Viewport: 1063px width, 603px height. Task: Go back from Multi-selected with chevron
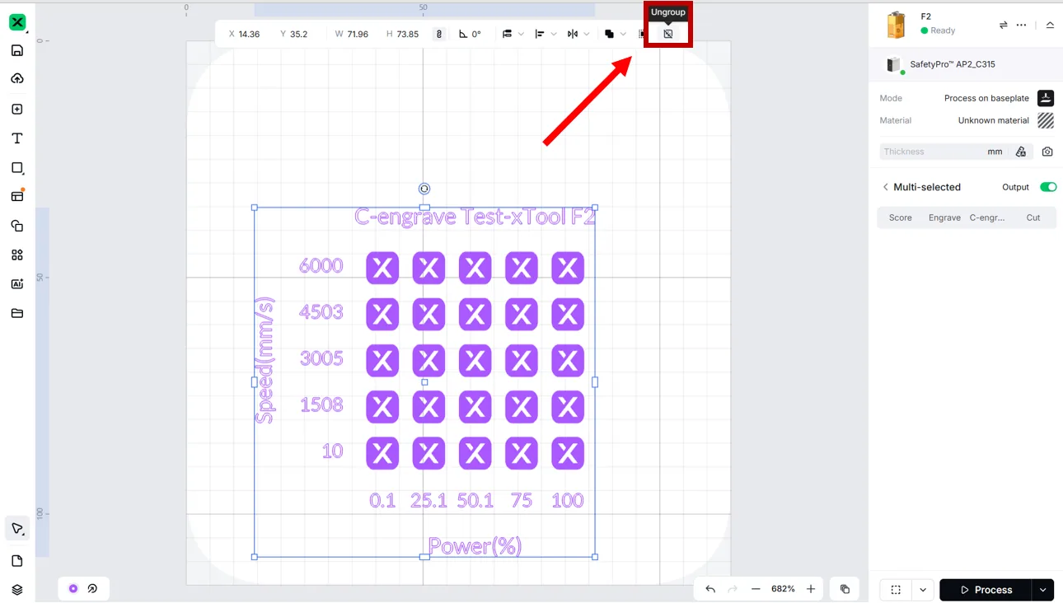pos(886,187)
